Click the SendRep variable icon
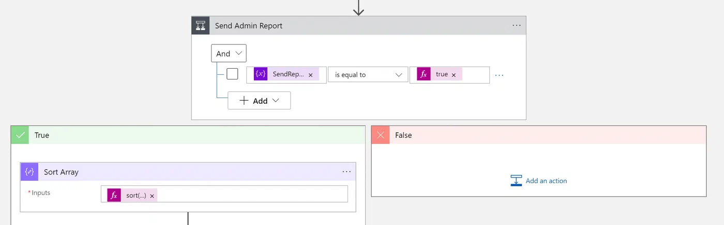 coord(261,74)
